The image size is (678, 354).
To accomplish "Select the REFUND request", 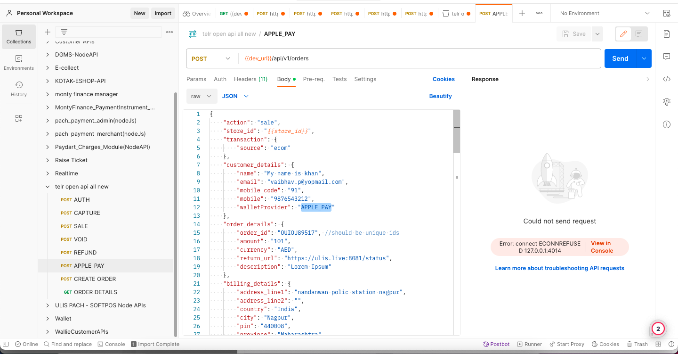I will (x=85, y=253).
